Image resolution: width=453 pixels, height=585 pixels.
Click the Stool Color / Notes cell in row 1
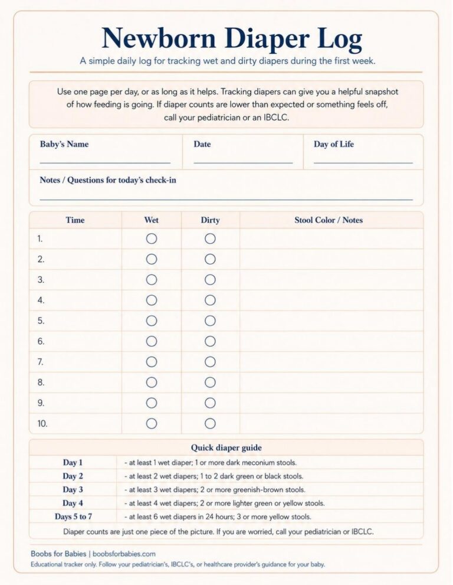pyautogui.click(x=331, y=238)
